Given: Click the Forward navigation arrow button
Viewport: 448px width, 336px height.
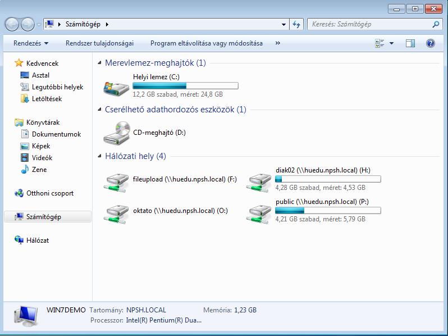Looking at the screenshot, I should [28, 24].
